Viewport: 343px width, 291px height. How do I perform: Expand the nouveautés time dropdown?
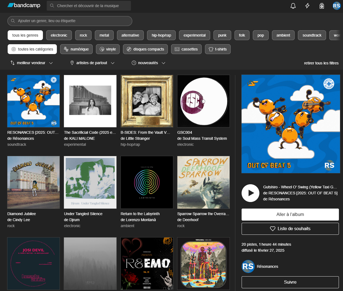point(148,63)
